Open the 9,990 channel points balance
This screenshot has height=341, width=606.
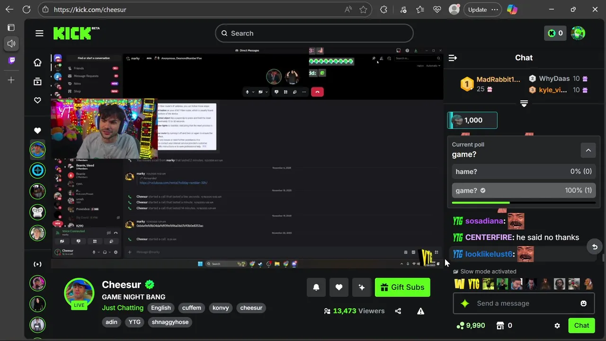click(471, 326)
